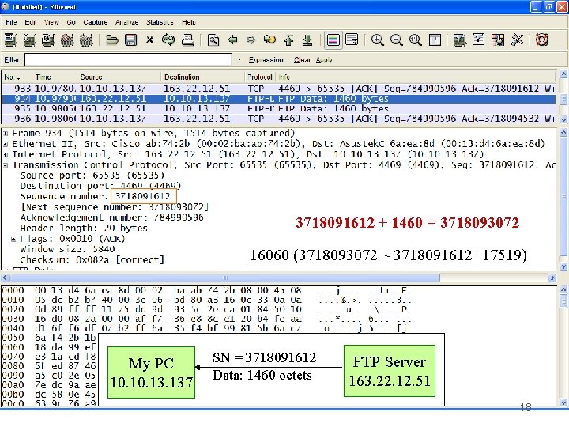Open the Analyze menu
The height and width of the screenshot is (427, 569).
coord(126,22)
